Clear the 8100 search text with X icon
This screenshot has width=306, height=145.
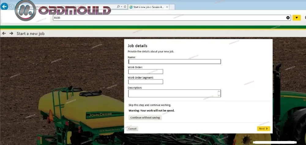(x=288, y=18)
